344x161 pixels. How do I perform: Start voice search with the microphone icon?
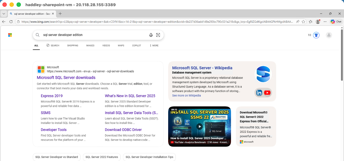[x=151, y=35]
